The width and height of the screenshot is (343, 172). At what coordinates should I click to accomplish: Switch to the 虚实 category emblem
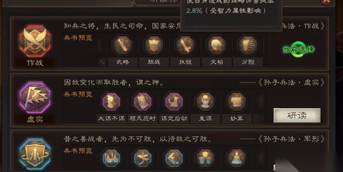pos(35,97)
